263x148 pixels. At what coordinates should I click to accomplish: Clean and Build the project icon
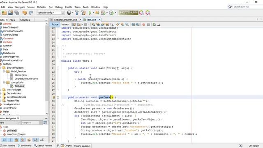83,13
